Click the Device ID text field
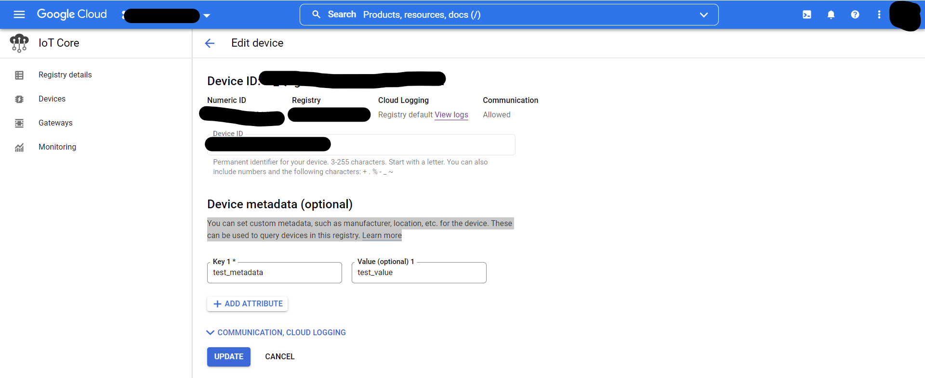Image resolution: width=925 pixels, height=378 pixels. [361, 145]
